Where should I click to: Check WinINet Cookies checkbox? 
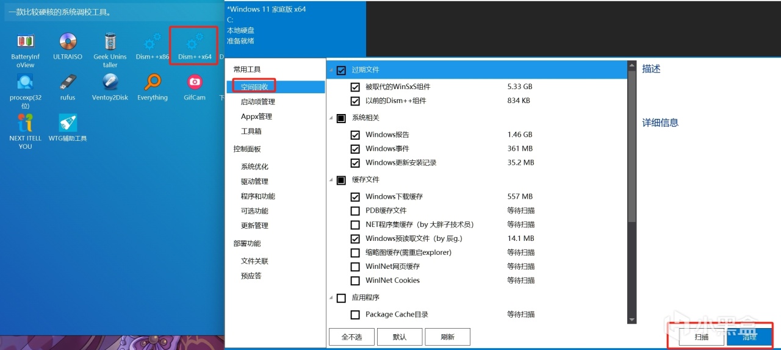(x=355, y=281)
